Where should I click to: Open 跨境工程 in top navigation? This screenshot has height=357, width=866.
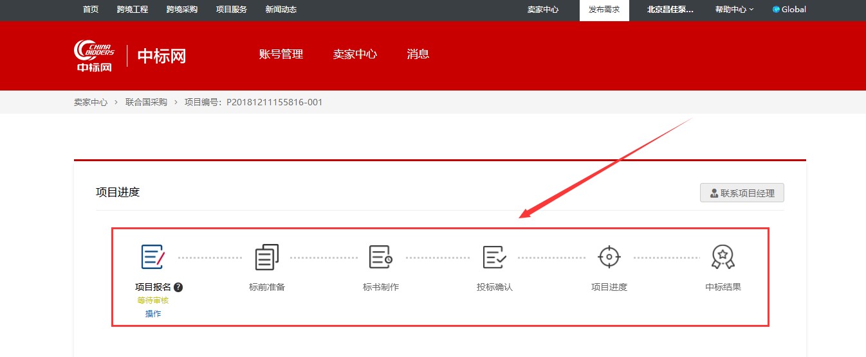(133, 10)
